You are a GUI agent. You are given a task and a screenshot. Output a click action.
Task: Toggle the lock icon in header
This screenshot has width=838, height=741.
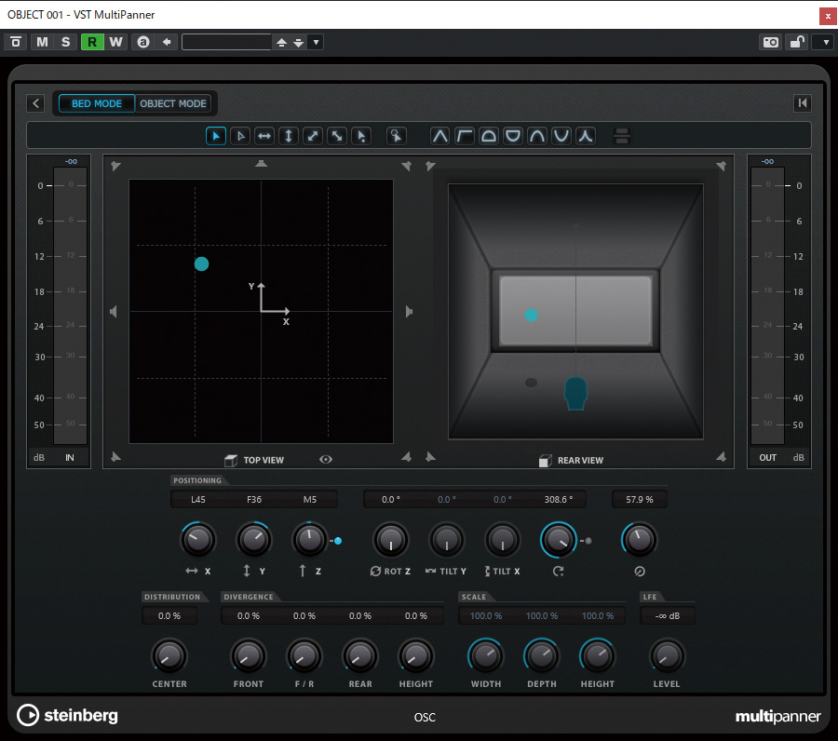click(797, 42)
